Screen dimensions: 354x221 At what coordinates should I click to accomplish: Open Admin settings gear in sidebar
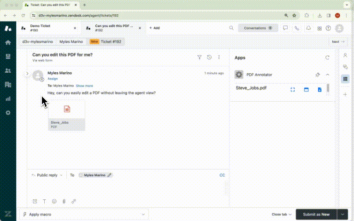pos(8,113)
